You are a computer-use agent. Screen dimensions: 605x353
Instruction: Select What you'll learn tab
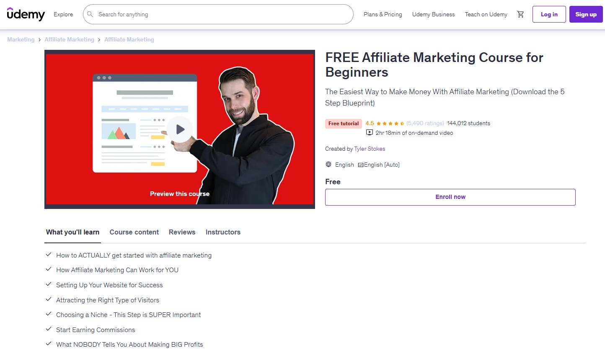tap(72, 232)
